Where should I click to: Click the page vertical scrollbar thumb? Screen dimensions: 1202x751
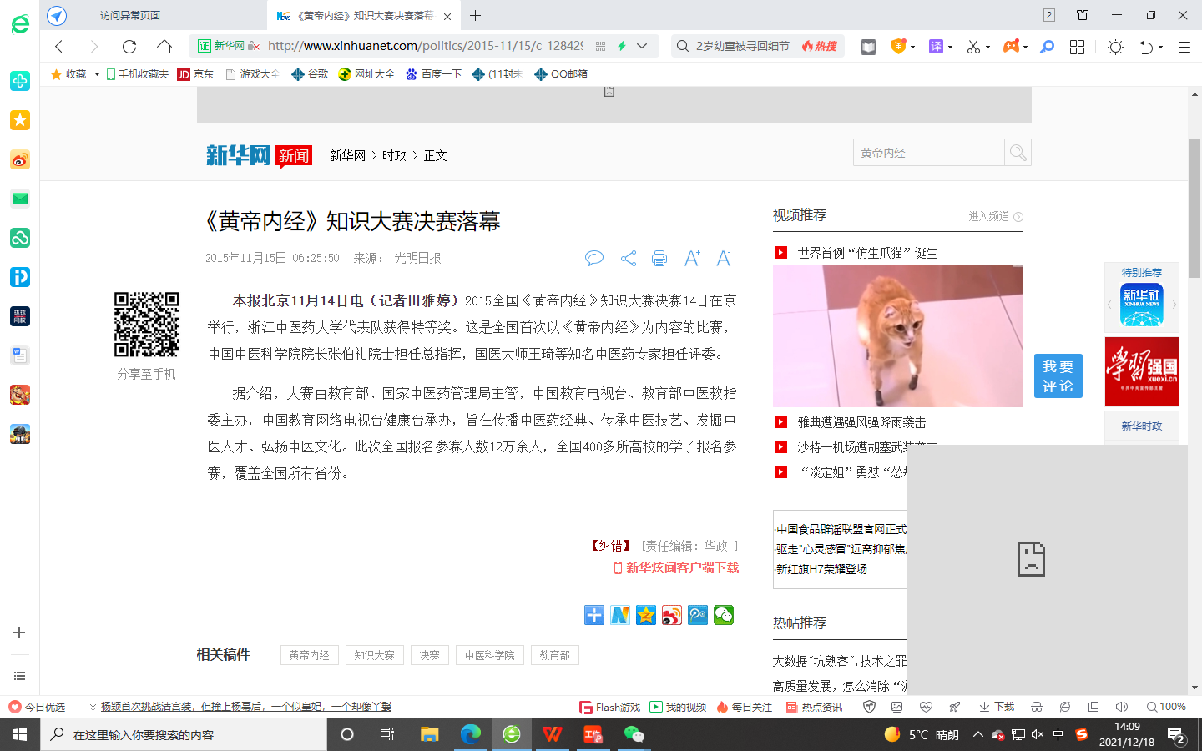tap(1194, 209)
